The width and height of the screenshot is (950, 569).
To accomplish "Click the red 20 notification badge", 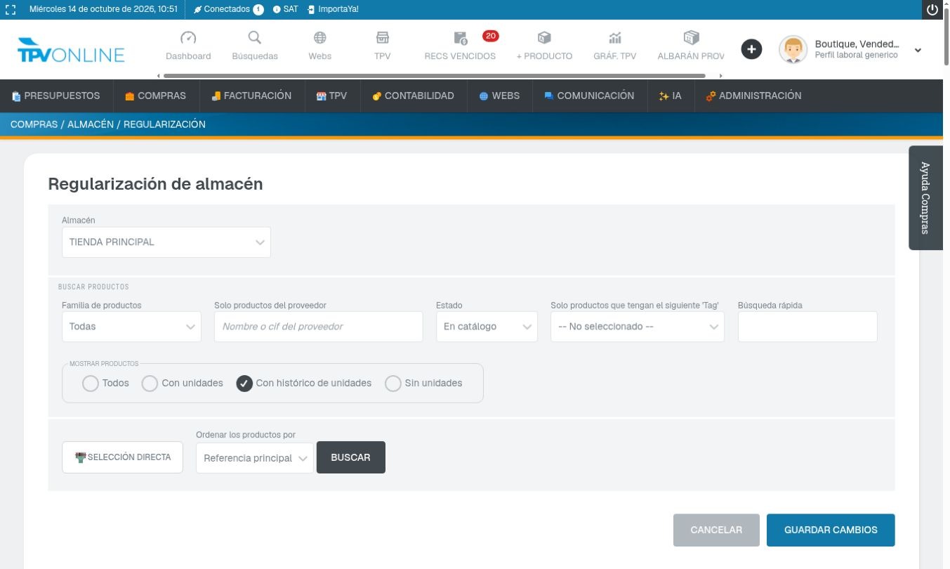I will 490,36.
